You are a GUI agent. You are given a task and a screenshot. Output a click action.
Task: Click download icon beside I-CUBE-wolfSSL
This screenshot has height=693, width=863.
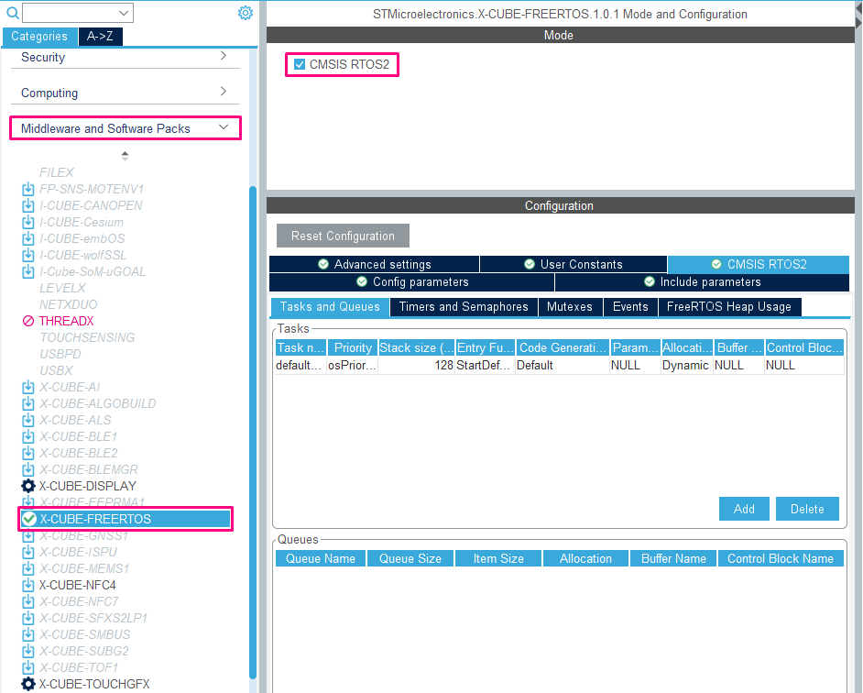point(28,256)
